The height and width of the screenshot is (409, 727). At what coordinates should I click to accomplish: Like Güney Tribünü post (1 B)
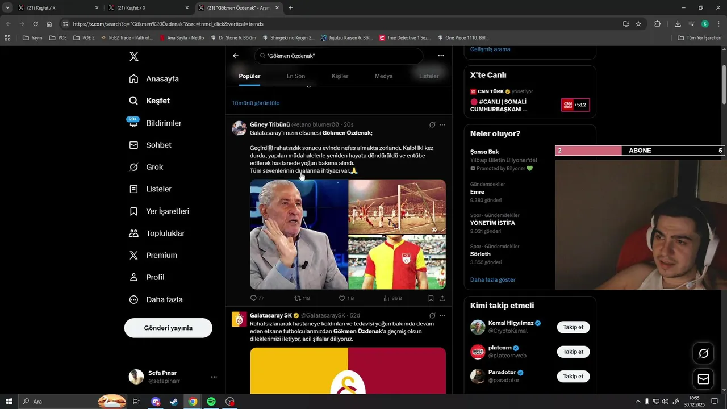tap(346, 298)
